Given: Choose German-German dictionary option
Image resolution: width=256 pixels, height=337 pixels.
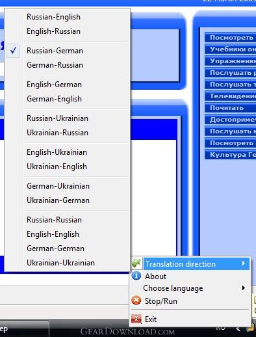Looking at the screenshot, I should pyautogui.click(x=67, y=249).
